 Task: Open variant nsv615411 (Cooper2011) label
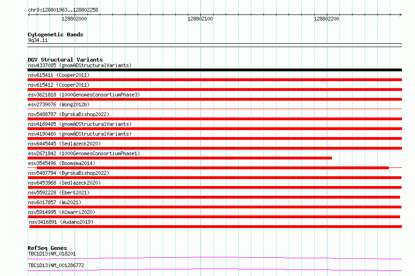59,75
